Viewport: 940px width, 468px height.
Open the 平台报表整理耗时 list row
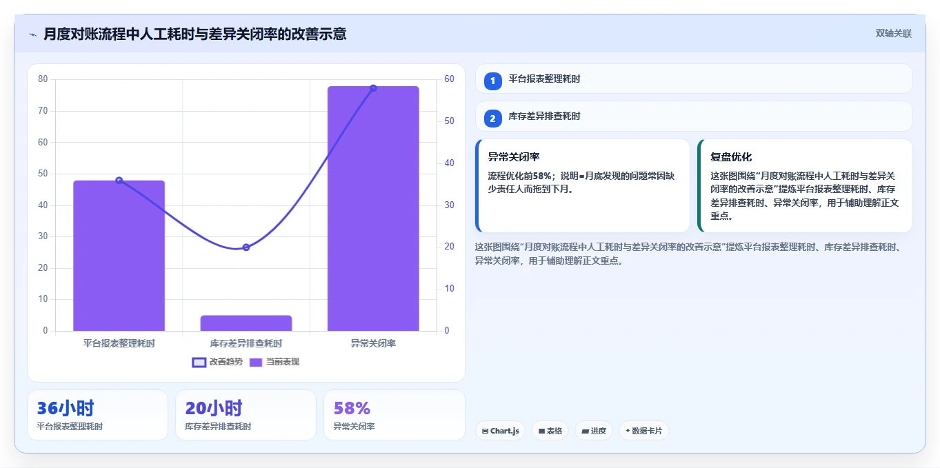click(694, 79)
